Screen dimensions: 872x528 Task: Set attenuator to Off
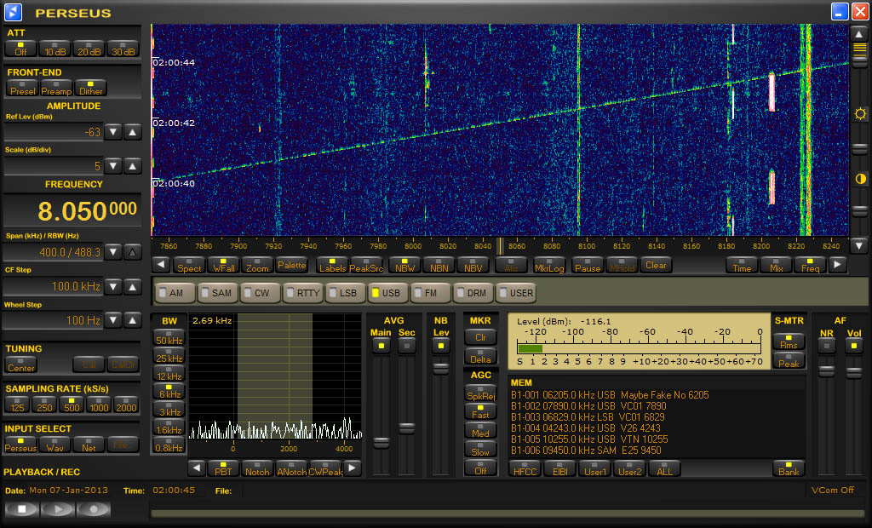(x=20, y=49)
